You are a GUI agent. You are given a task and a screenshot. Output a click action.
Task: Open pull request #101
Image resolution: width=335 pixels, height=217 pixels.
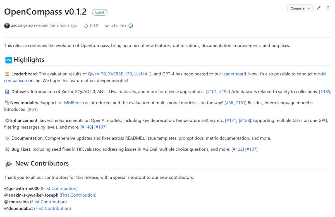click(212, 91)
